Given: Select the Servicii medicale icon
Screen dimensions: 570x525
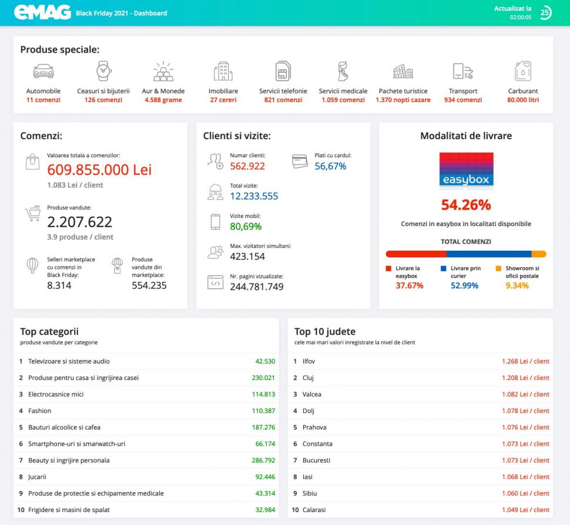Looking at the screenshot, I should point(343,71).
